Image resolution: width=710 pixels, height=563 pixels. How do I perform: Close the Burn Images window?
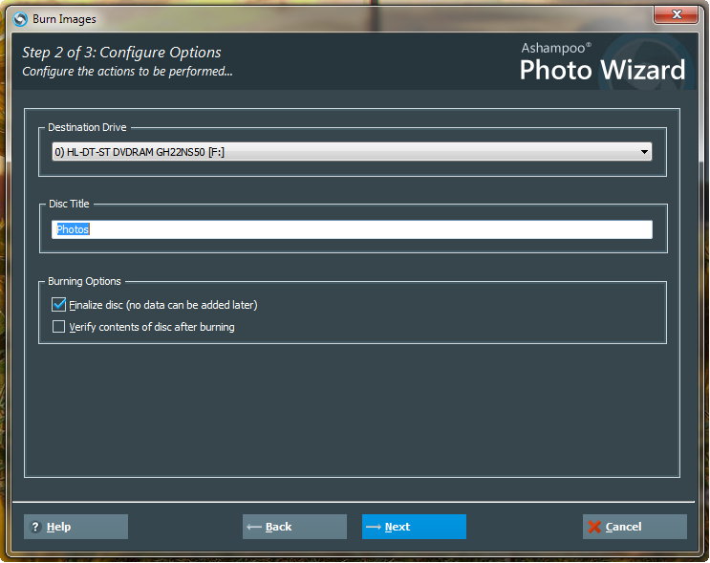click(679, 15)
